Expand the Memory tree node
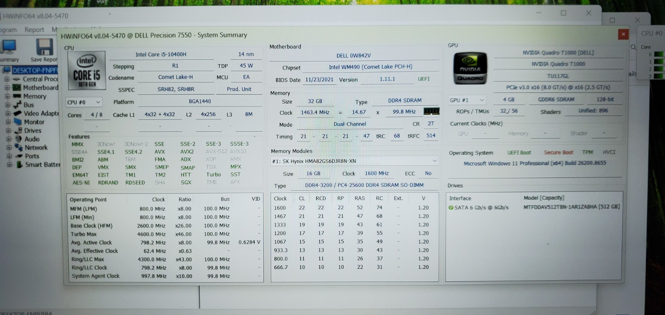The image size is (665, 315). pyautogui.click(x=7, y=96)
